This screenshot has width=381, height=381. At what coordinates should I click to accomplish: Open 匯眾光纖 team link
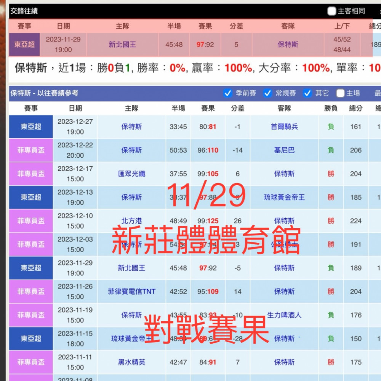pyautogui.click(x=132, y=174)
